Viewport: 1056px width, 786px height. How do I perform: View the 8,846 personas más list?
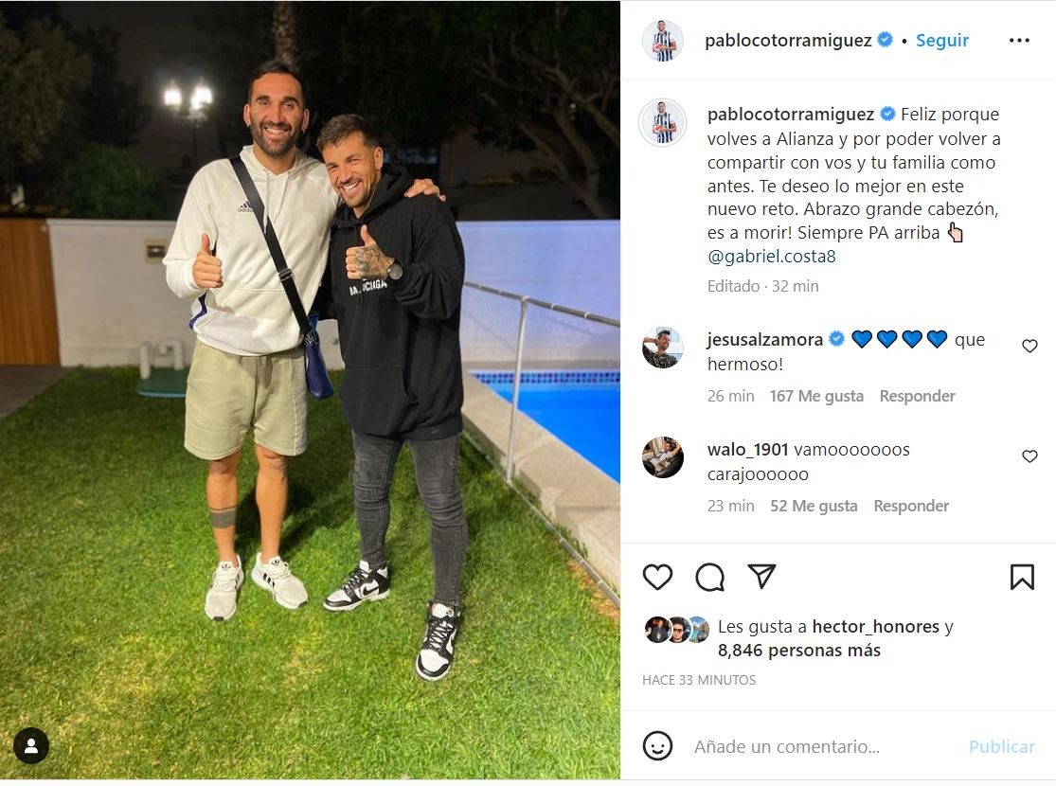(x=798, y=651)
